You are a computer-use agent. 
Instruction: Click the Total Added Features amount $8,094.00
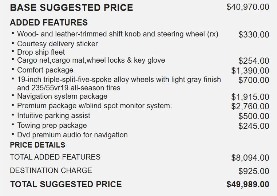click(250, 158)
